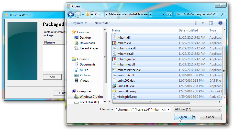233x130 pixels.
Task: Open the split arrow beside Open button
Action: coord(194,117)
